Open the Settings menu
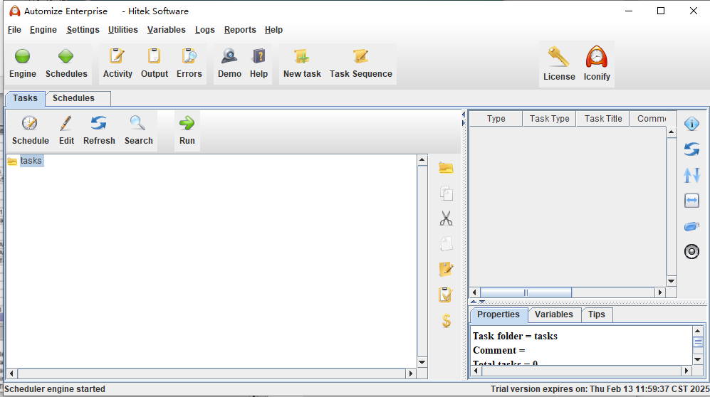Screen dimensions: 710x397 coord(83,30)
